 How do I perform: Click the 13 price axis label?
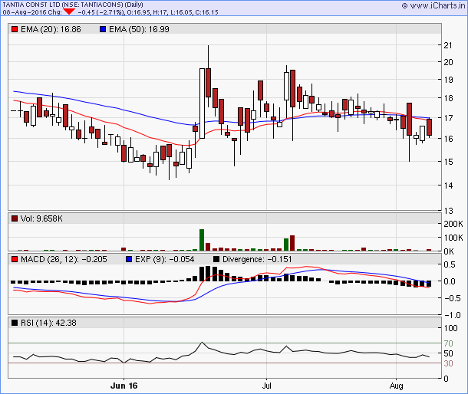448,211
